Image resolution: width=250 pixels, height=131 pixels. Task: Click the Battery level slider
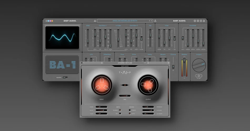184,67
